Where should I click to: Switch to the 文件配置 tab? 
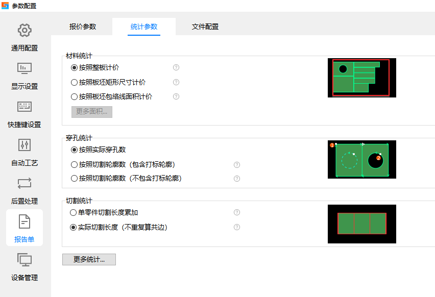[205, 27]
